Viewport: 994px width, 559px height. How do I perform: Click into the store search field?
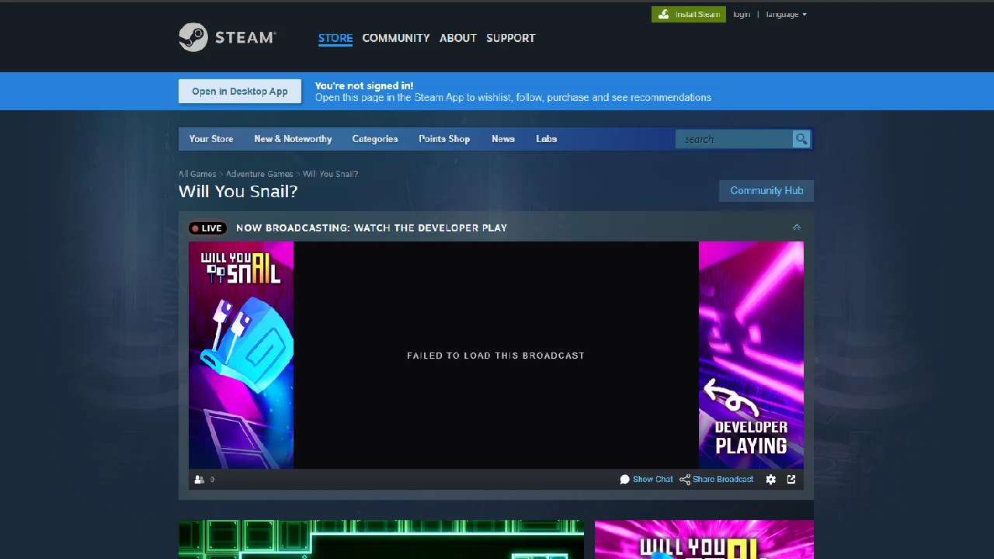[x=734, y=139]
